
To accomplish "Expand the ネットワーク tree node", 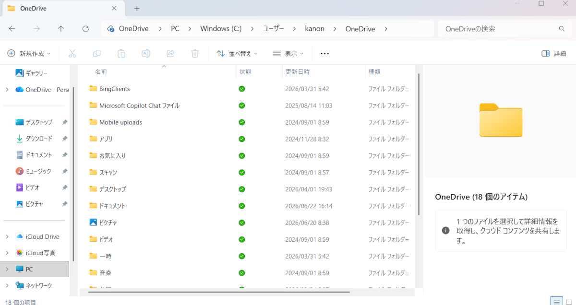I will pyautogui.click(x=7, y=285).
